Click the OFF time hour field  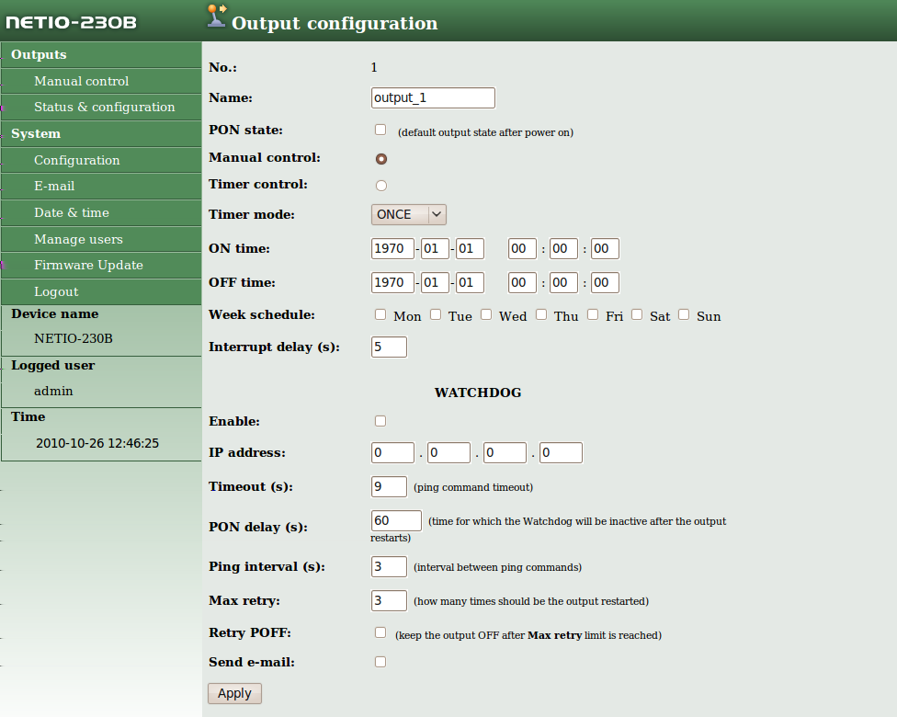coord(522,283)
